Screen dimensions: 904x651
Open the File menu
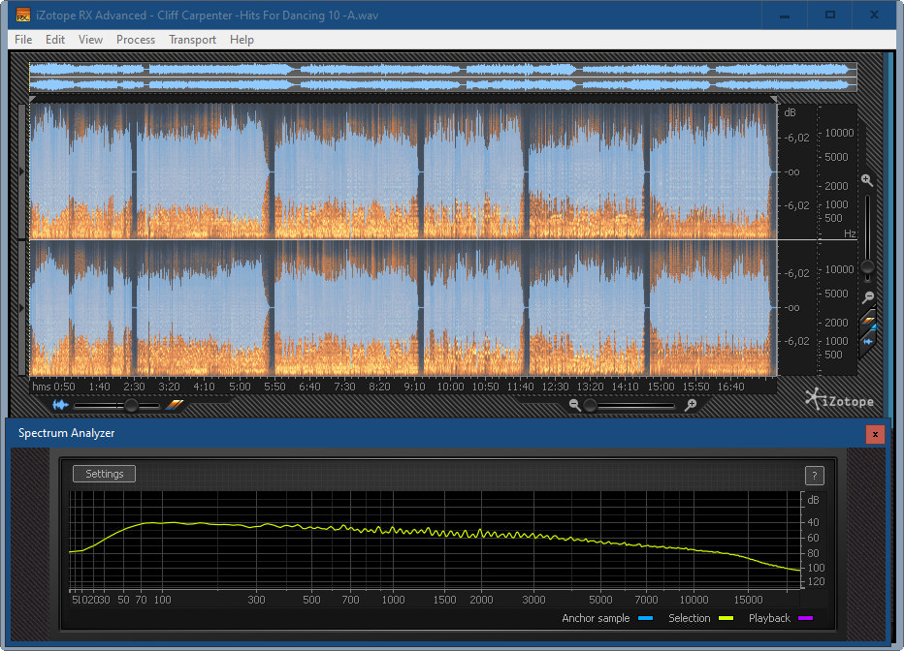[x=23, y=40]
